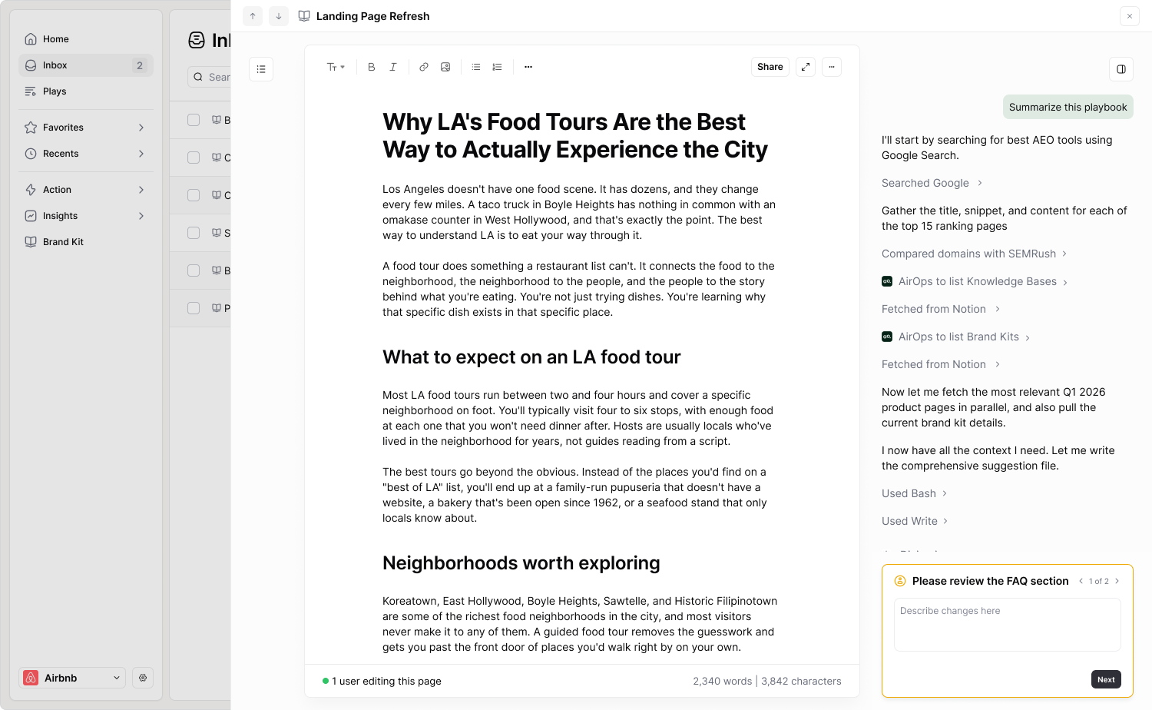Image resolution: width=1152 pixels, height=710 pixels.
Task: Open the Airbnb workspace switcher
Action: pos(72,678)
